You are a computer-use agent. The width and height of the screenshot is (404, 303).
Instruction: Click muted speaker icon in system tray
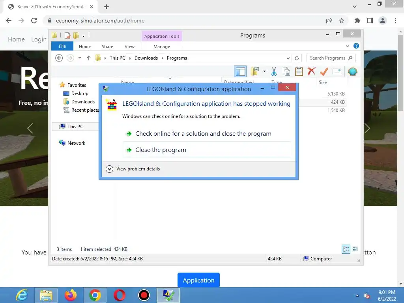(x=367, y=296)
